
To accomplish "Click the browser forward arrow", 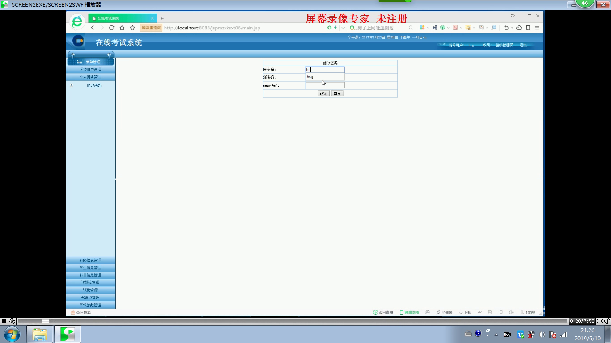I will pyautogui.click(x=102, y=28).
